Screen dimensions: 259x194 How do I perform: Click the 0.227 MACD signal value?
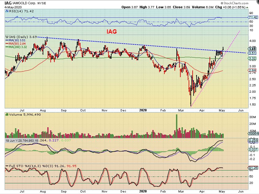(x=54, y=140)
